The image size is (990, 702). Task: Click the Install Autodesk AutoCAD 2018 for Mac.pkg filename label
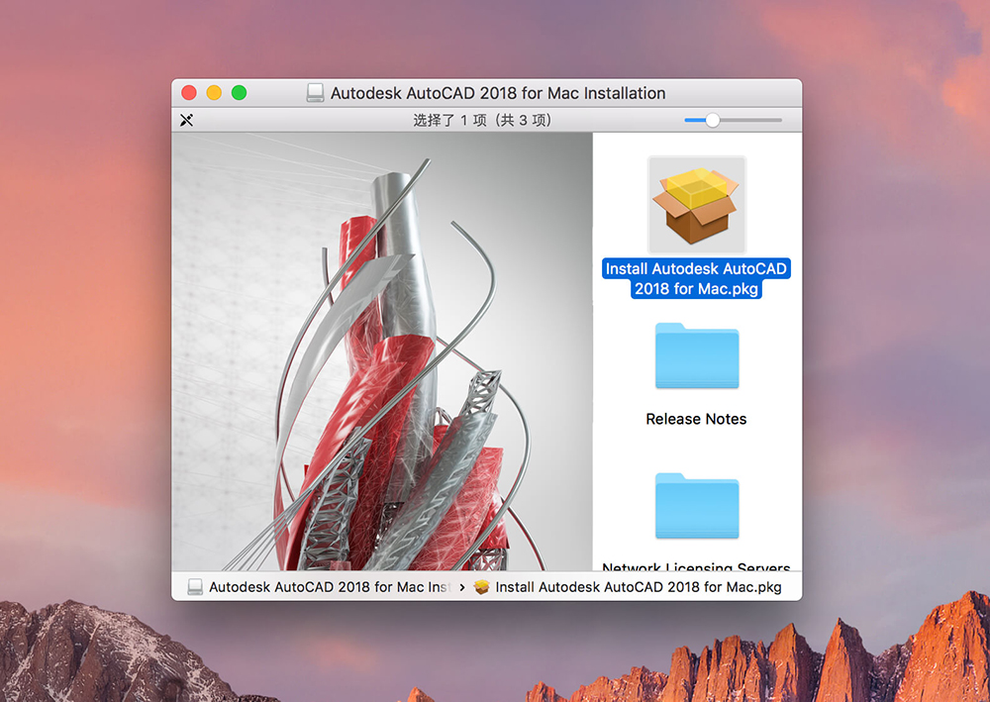tap(696, 278)
